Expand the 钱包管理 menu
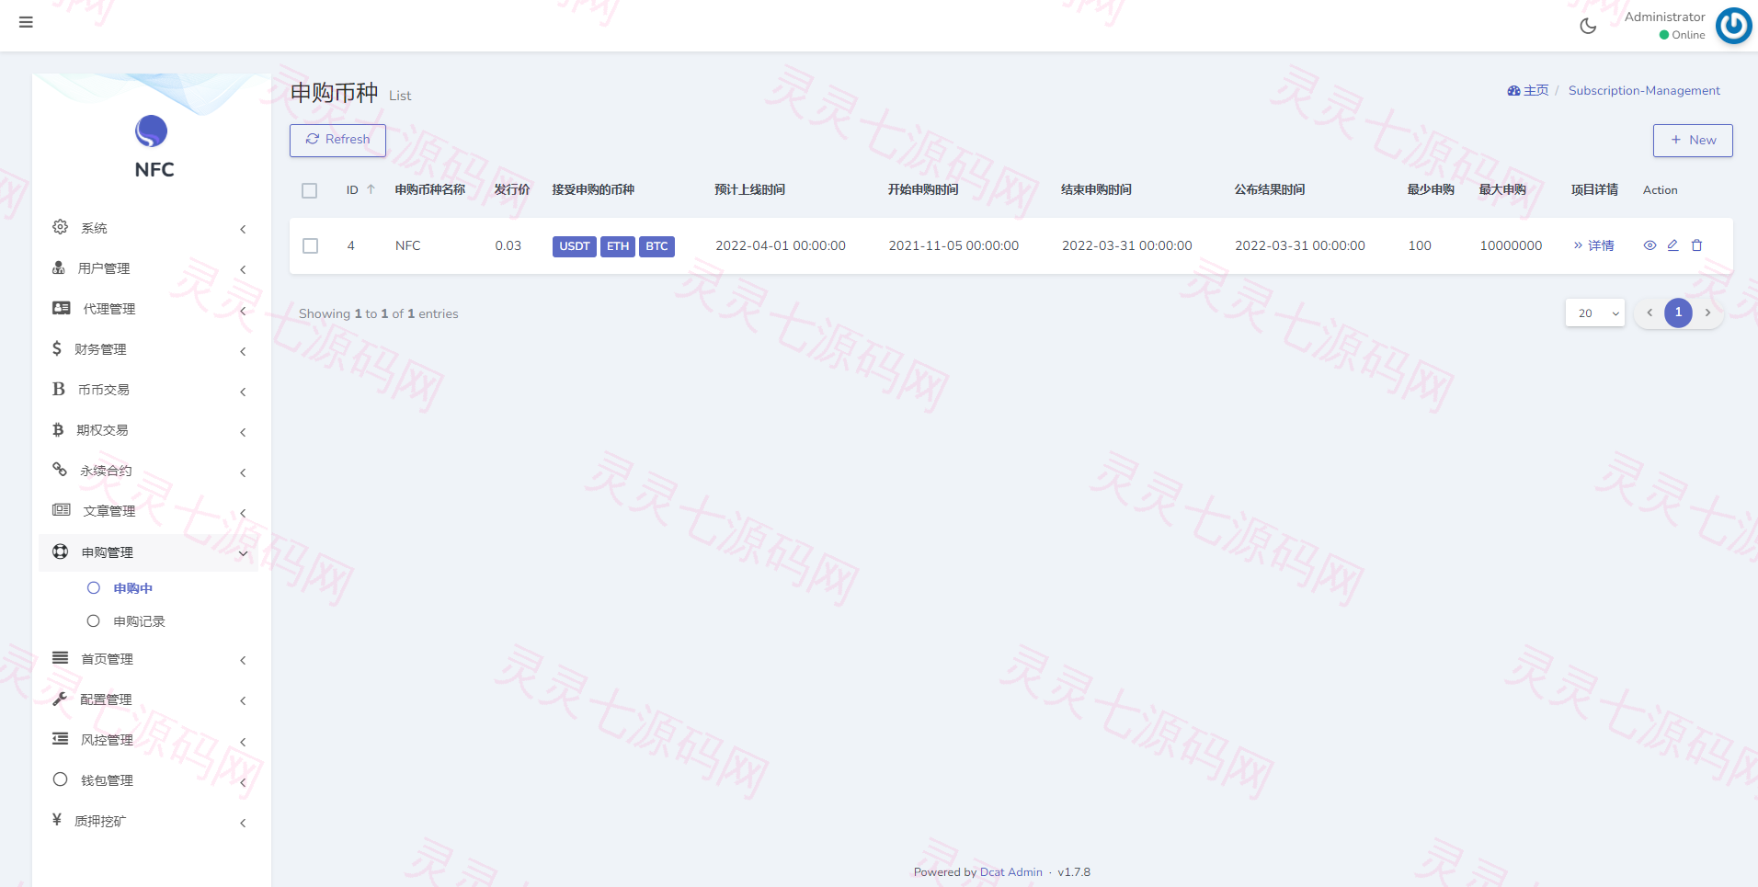Viewport: 1758px width, 887px height. (151, 780)
